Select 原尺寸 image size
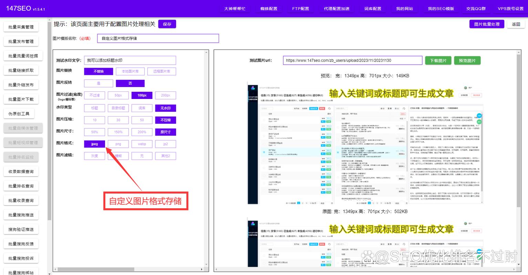The image size is (528, 275). pyautogui.click(x=166, y=132)
